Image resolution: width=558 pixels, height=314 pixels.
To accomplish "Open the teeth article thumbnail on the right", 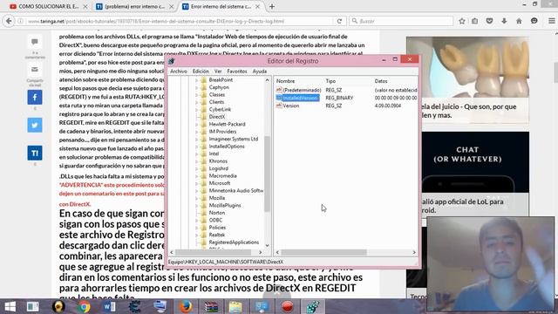I will (x=467, y=67).
